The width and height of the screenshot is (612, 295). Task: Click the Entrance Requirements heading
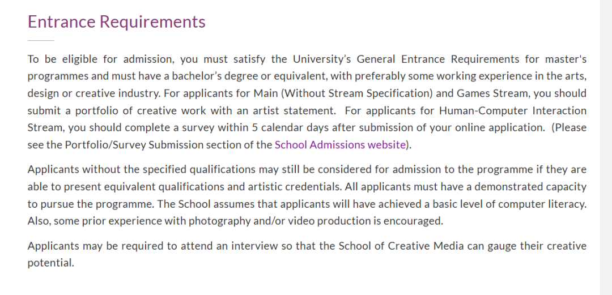point(116,22)
